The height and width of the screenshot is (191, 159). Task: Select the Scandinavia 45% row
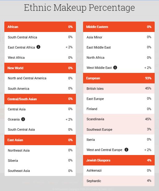pyautogui.click(x=119, y=119)
